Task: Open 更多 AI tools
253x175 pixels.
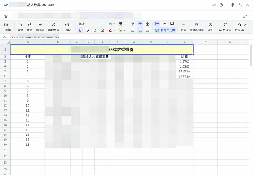Action: click(239, 27)
